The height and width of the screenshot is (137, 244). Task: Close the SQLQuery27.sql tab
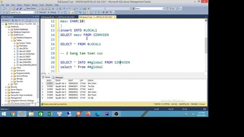[x=115, y=17]
